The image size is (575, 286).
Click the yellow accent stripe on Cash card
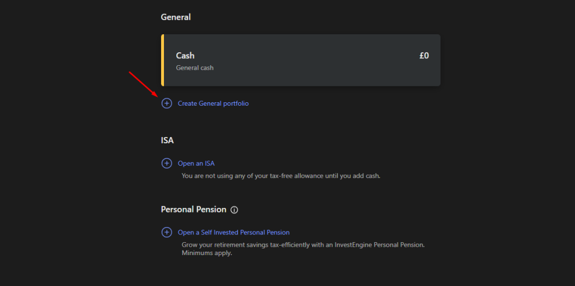162,60
